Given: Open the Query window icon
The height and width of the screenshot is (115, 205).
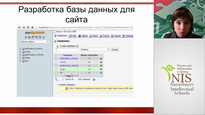Looking at the screenshot, I should coord(33,37).
